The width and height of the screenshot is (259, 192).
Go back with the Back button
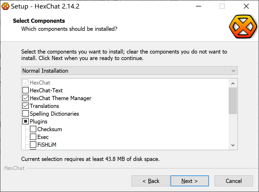[151, 181]
